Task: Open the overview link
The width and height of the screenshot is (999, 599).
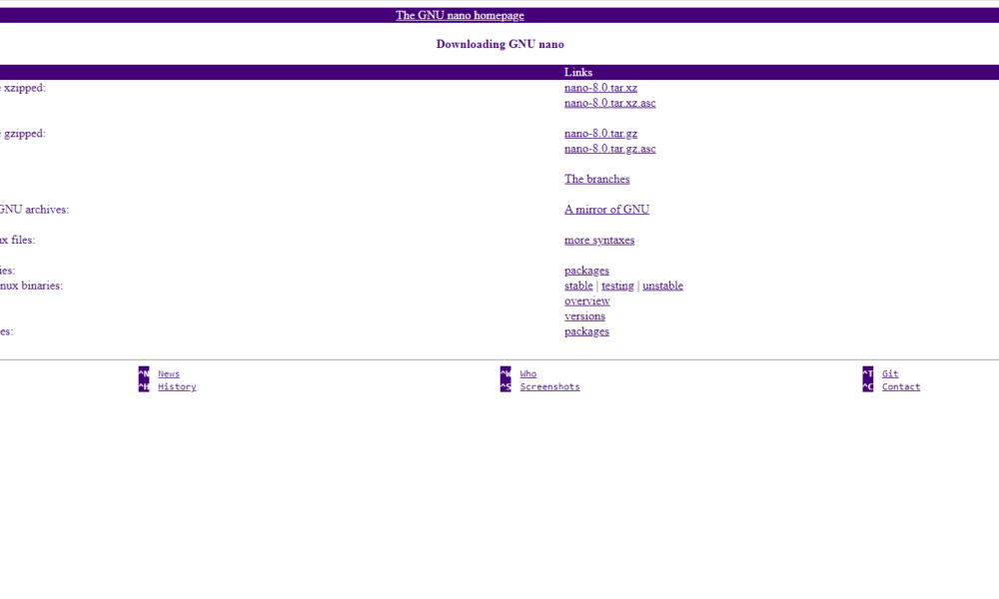Action: (586, 301)
